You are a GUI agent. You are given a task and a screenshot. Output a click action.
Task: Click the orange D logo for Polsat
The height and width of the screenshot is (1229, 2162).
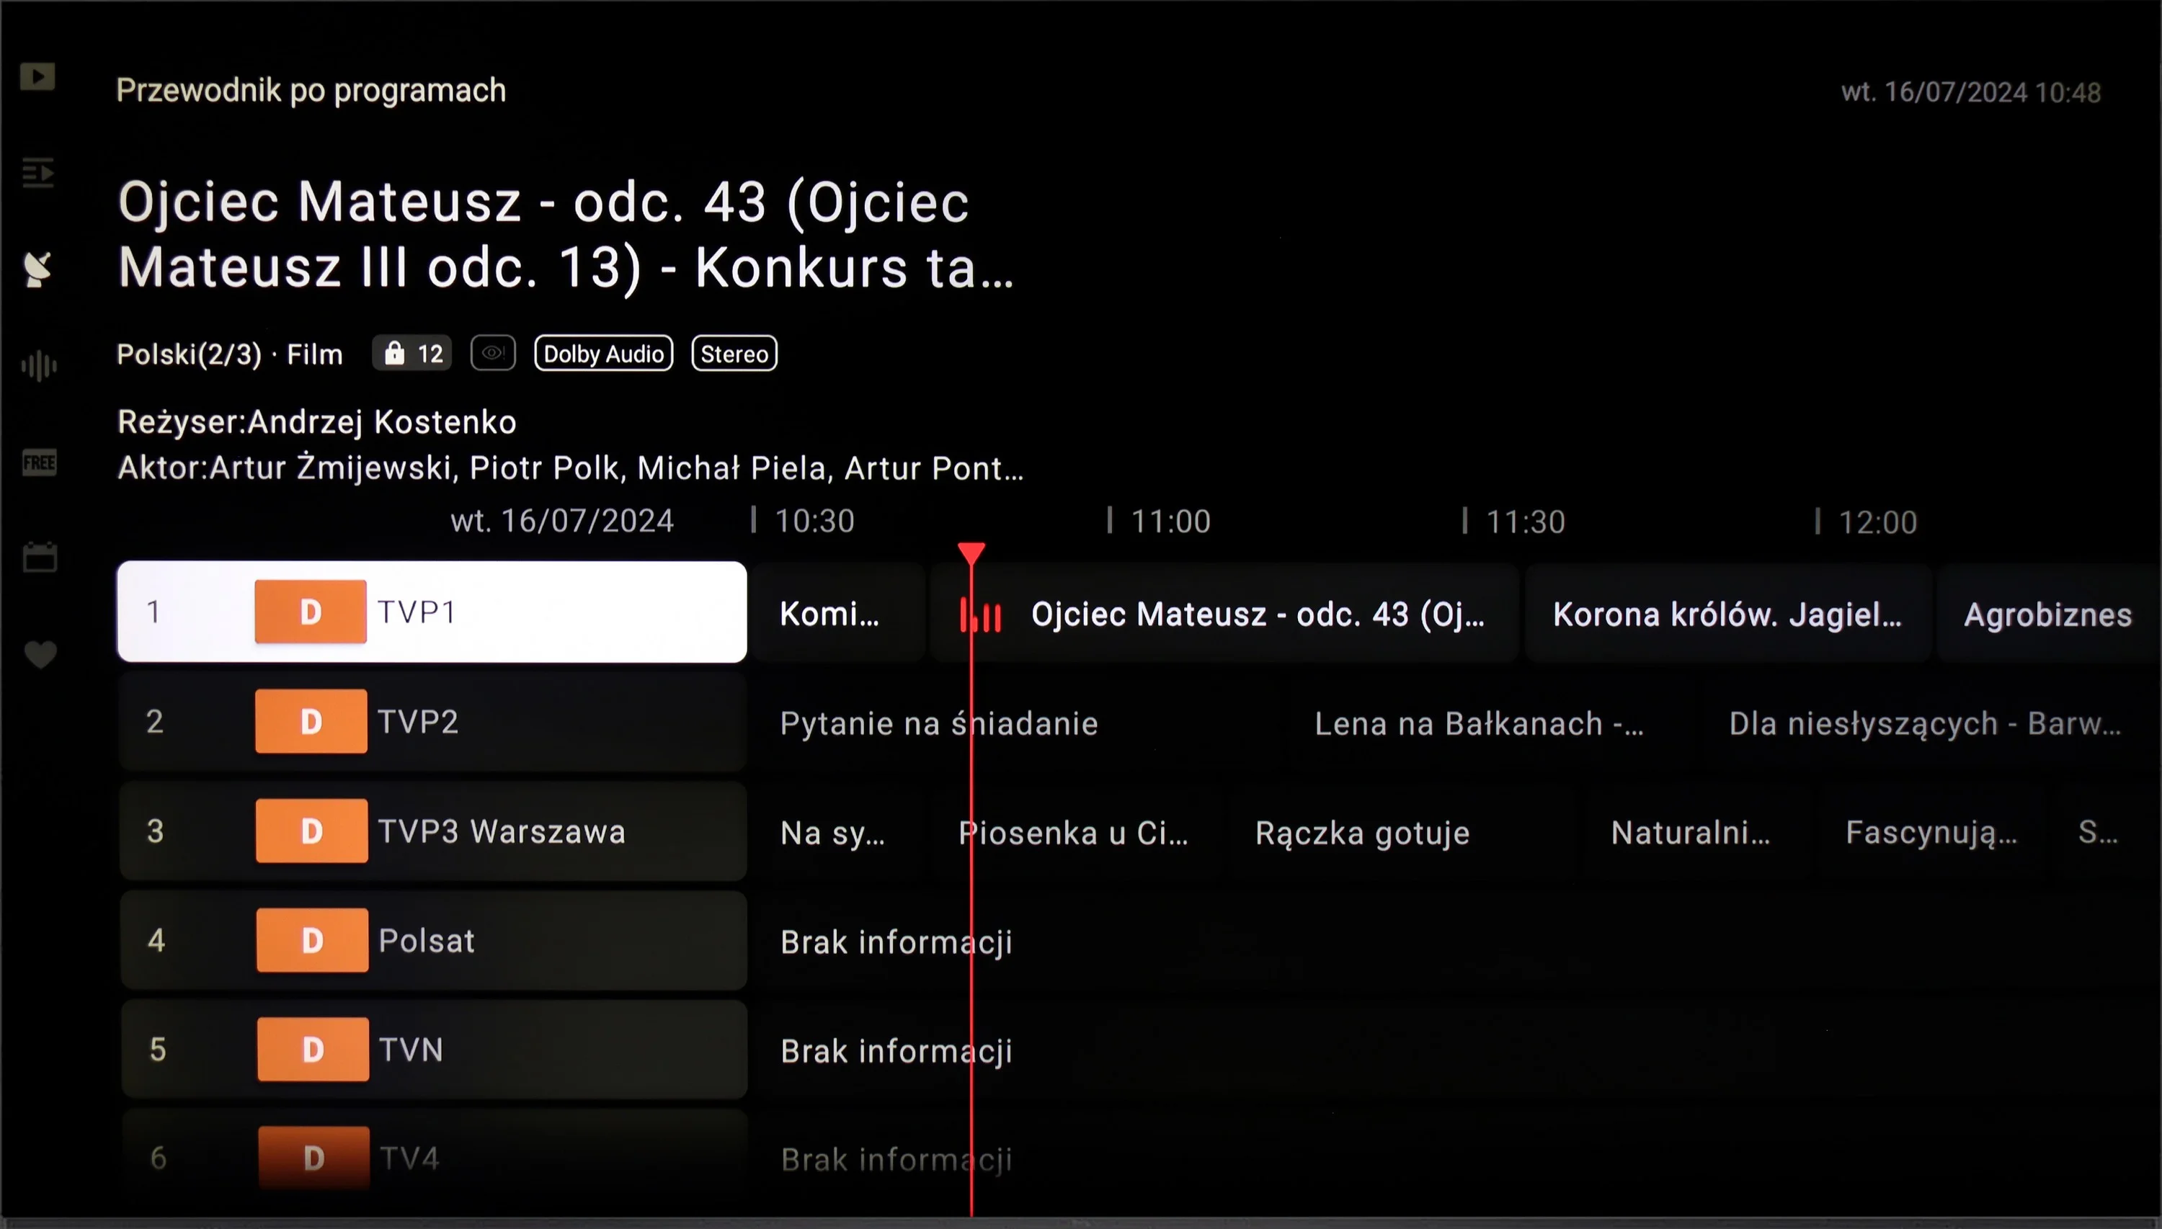click(x=312, y=940)
